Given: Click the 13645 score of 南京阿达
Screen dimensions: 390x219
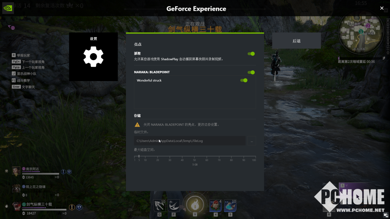Looking at the screenshot, I should (x=30, y=177).
